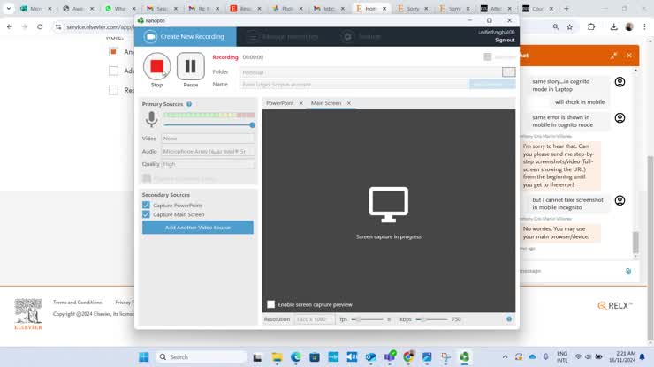Screen dimensions: 654x367
Task: Select the PowerPoint source tab
Action: 280,103
